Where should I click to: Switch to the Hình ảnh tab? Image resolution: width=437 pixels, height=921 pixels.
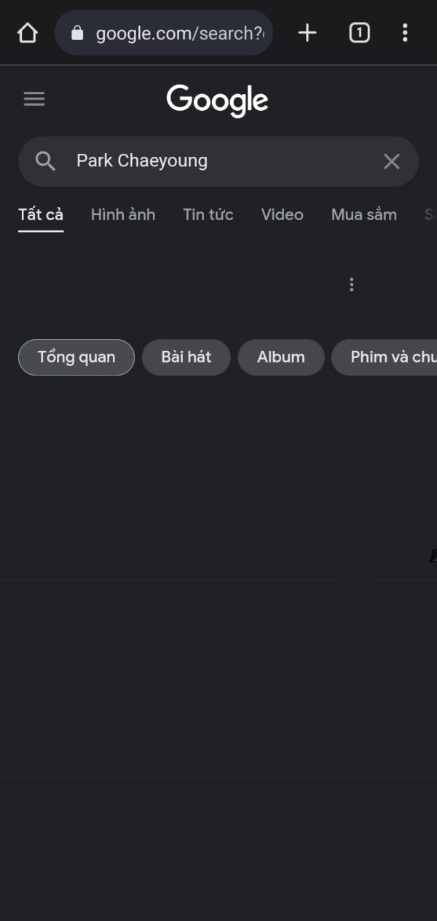123,215
